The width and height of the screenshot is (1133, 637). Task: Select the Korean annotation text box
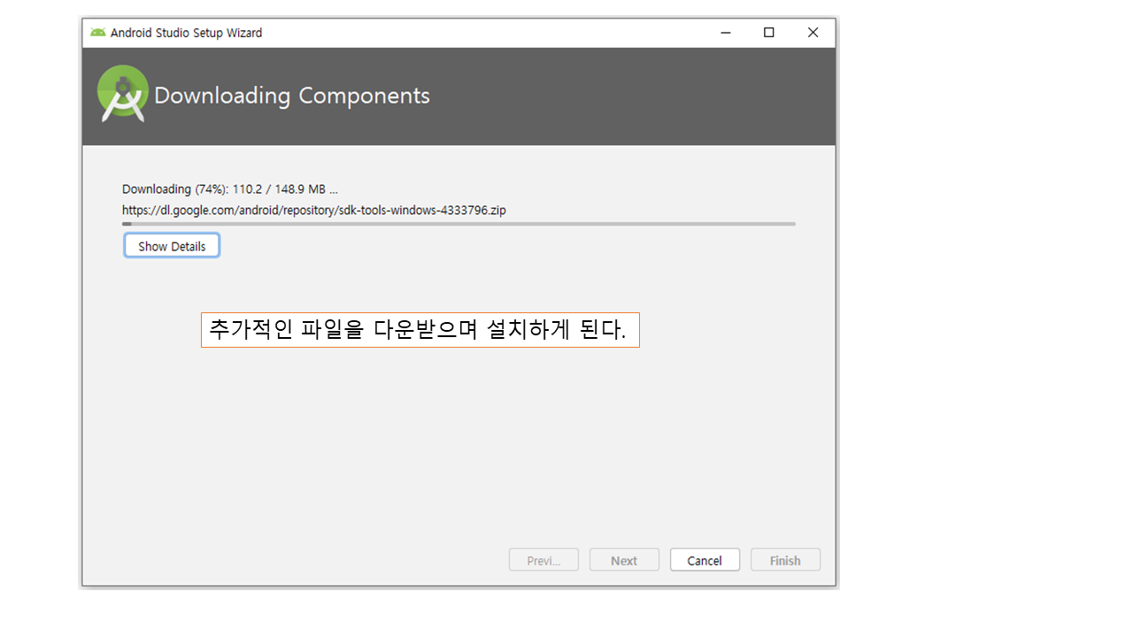point(420,330)
